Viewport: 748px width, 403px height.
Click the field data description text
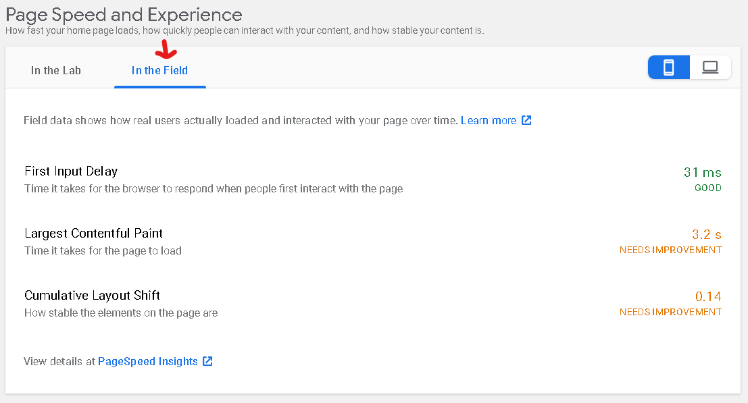[241, 121]
